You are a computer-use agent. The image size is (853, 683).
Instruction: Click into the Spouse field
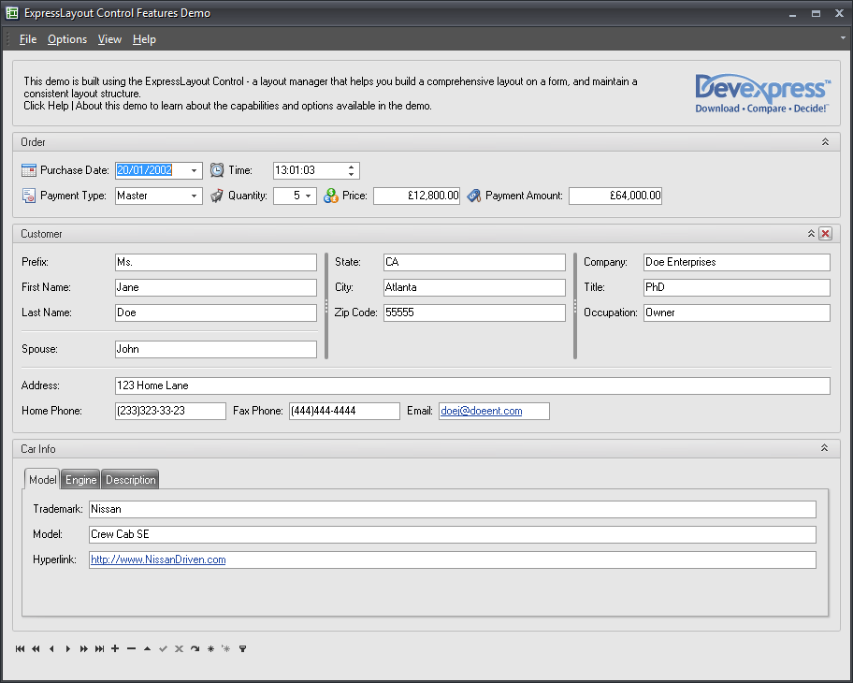click(216, 349)
